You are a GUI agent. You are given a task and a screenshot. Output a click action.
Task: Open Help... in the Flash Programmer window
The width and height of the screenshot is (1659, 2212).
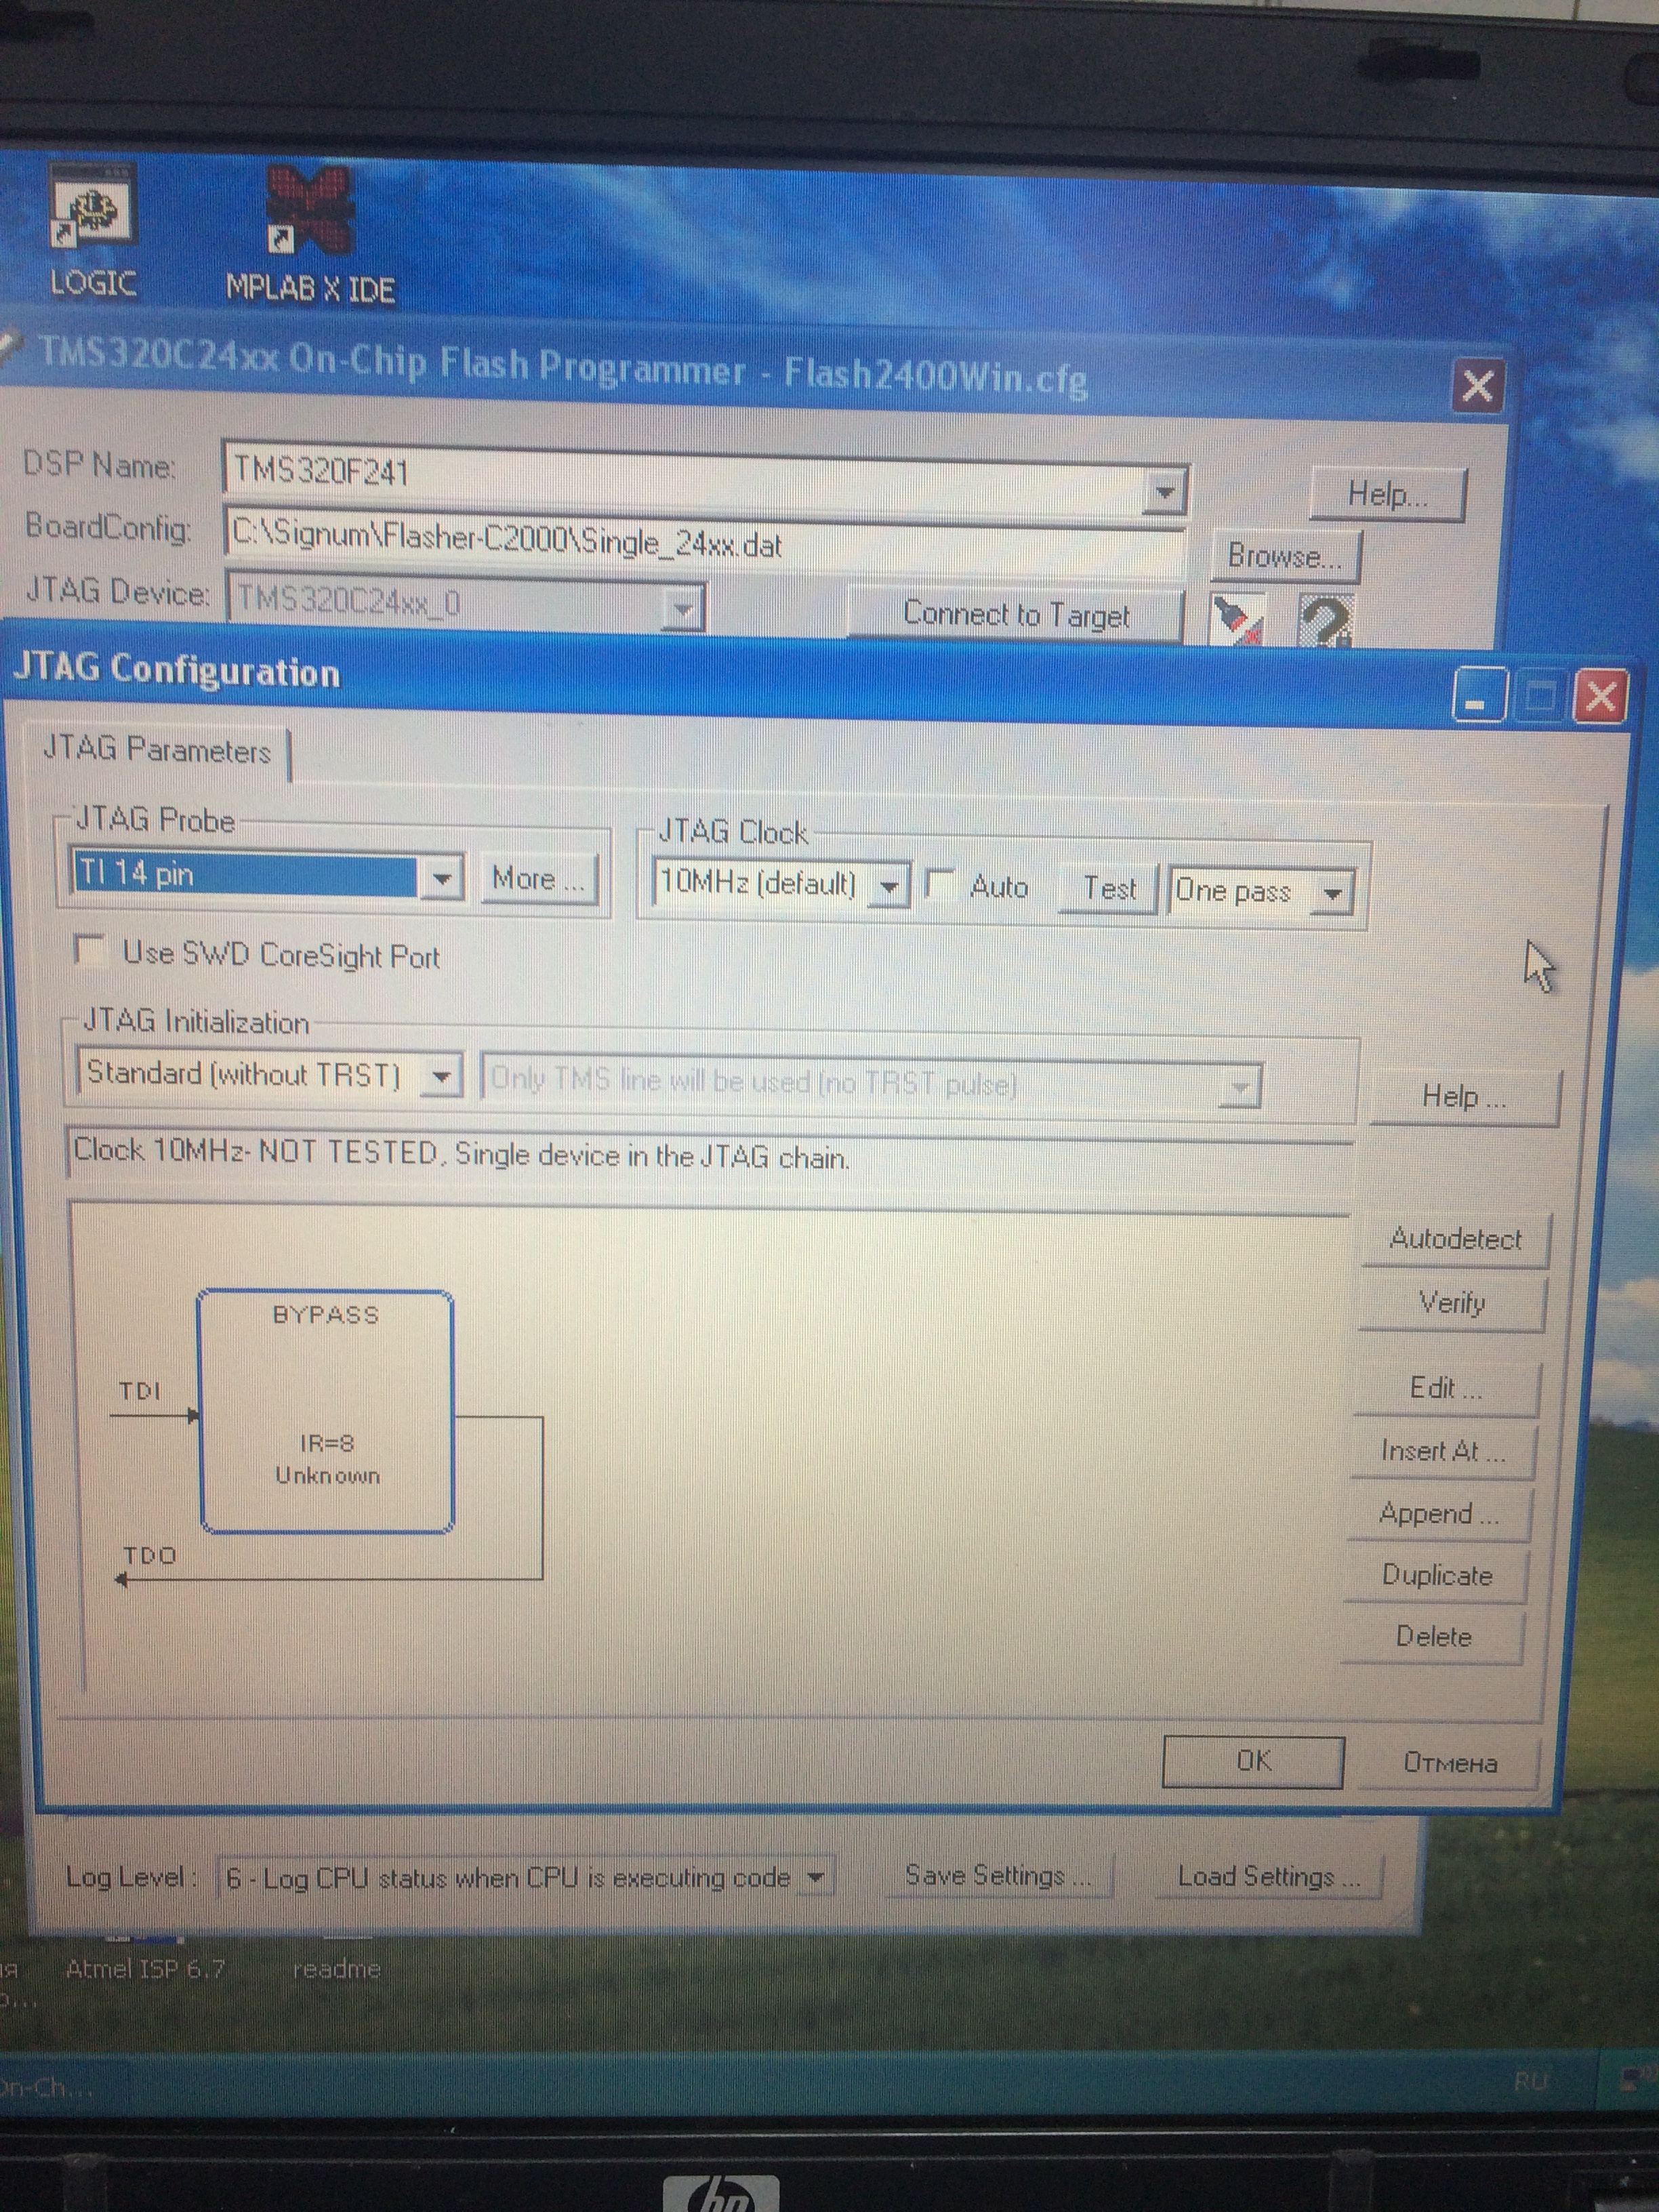[x=1388, y=494]
